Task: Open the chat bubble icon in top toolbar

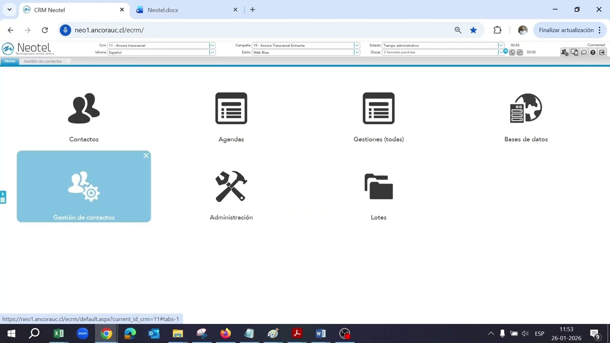Action: [x=584, y=52]
